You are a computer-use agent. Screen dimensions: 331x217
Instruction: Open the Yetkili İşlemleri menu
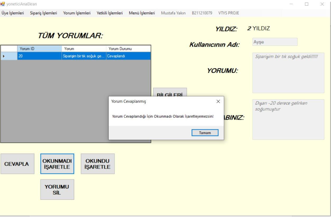[x=110, y=13]
